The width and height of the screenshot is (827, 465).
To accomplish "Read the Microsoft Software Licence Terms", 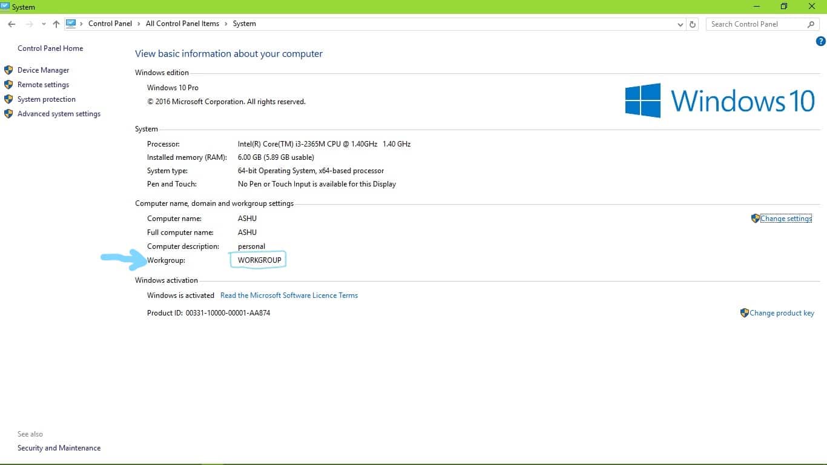I will click(x=289, y=295).
